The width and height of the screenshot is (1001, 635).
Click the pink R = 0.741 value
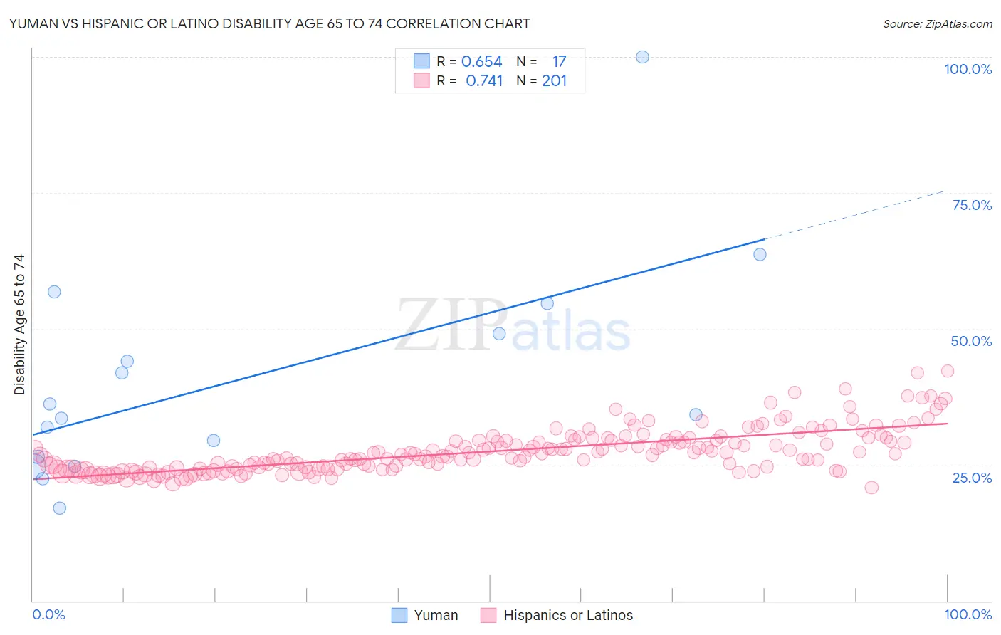[x=484, y=81]
